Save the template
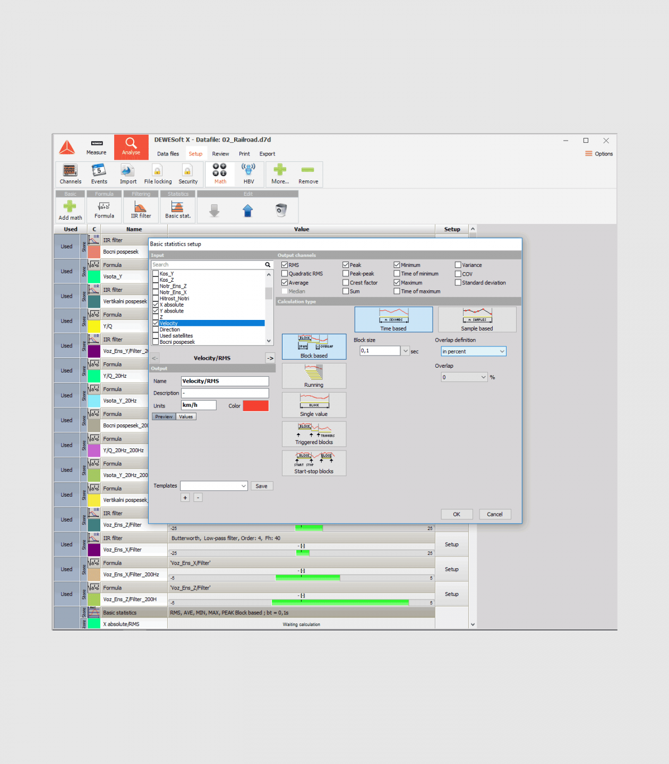This screenshot has width=669, height=764. pos(261,486)
